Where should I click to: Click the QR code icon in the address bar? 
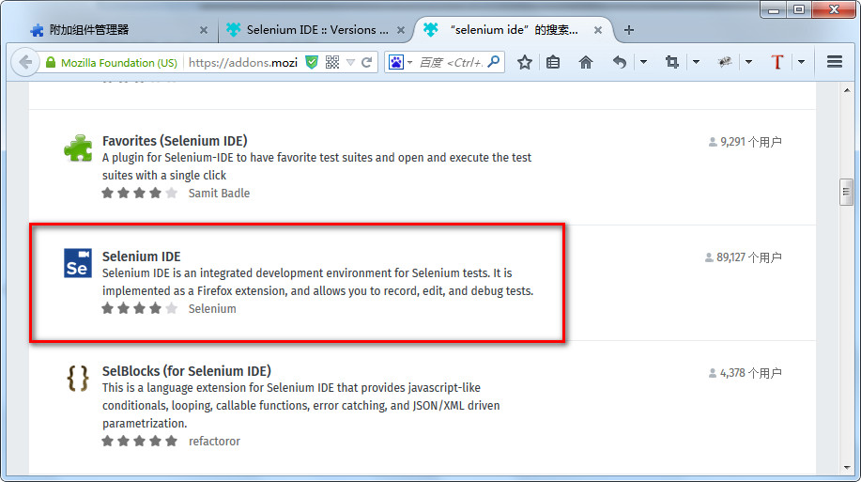[x=332, y=63]
